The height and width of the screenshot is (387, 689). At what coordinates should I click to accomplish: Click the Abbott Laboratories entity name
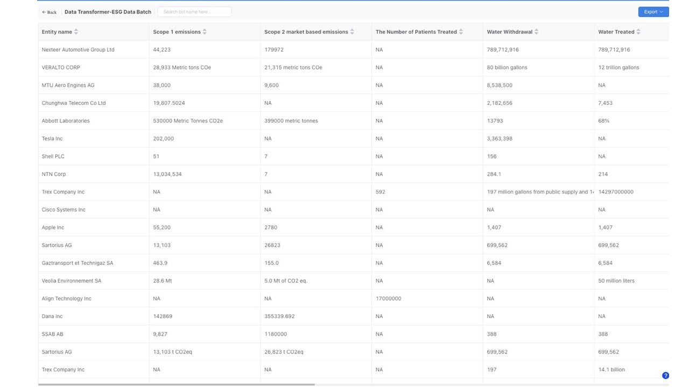(x=66, y=121)
